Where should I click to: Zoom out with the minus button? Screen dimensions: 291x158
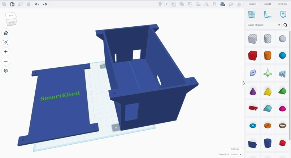click(6, 61)
